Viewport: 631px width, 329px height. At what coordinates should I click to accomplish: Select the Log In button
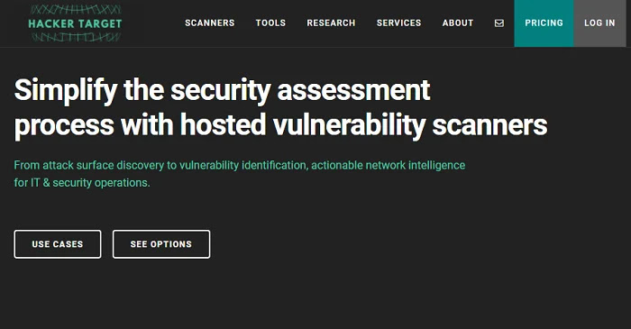point(599,23)
